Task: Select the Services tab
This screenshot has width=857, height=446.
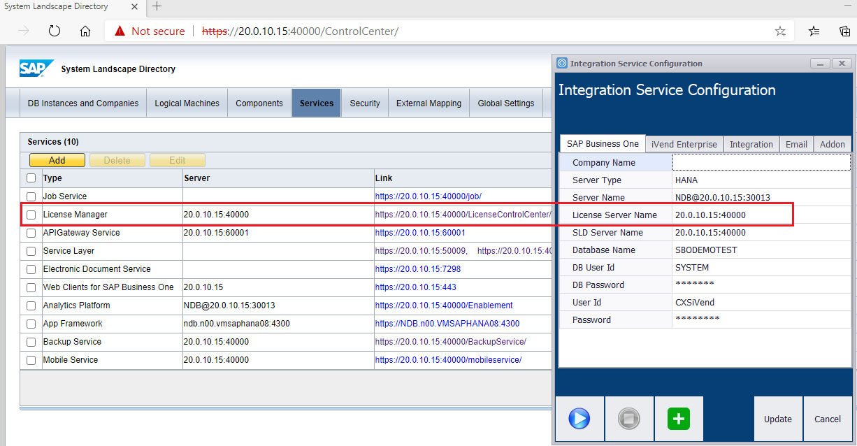Action: (317, 103)
